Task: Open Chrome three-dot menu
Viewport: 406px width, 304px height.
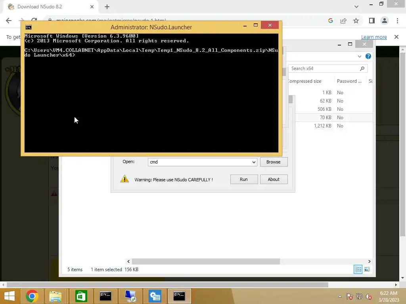Action: [x=397, y=21]
